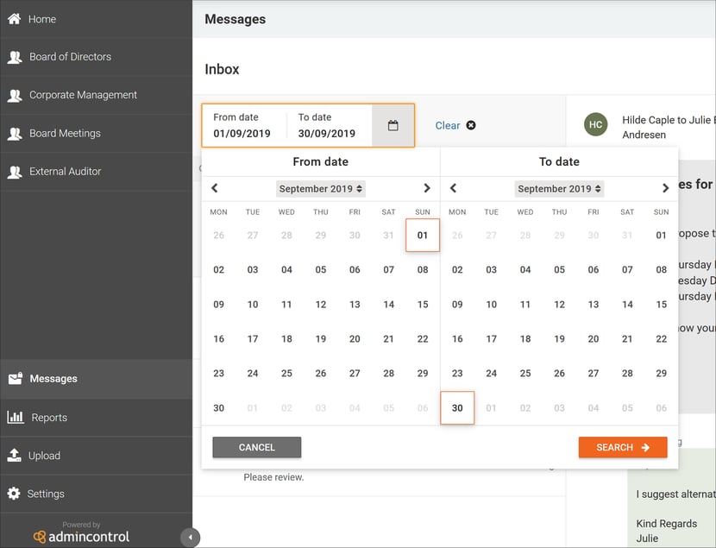The image size is (716, 548).
Task: Collapse sidebar with the arrow button
Action: (190, 537)
